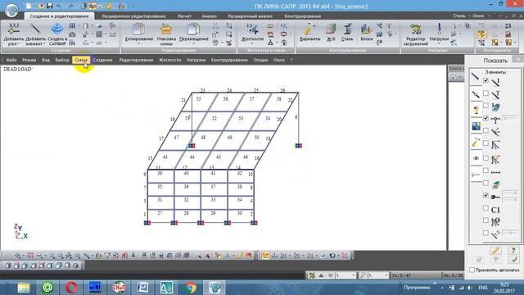Toggle checkbox beside the teal beam section icon
Screen dimensions: 524x295
(x=486, y=183)
